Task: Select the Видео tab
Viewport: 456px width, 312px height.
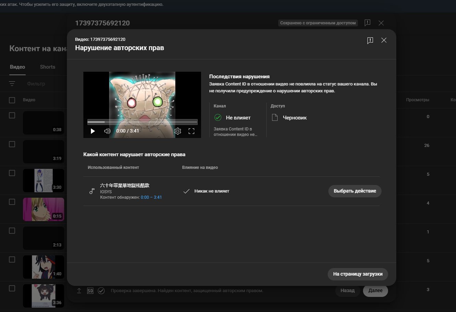Action: (17, 67)
